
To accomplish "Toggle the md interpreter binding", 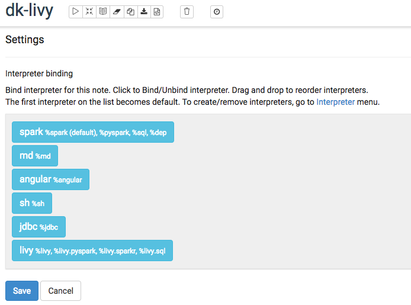I will (35, 156).
